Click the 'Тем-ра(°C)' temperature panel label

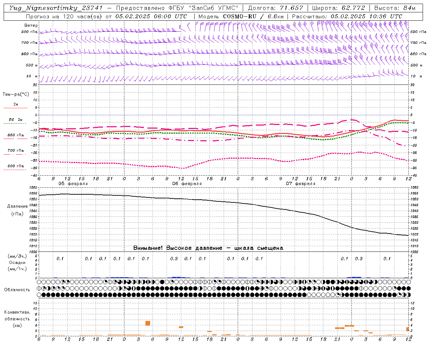[x=16, y=95]
